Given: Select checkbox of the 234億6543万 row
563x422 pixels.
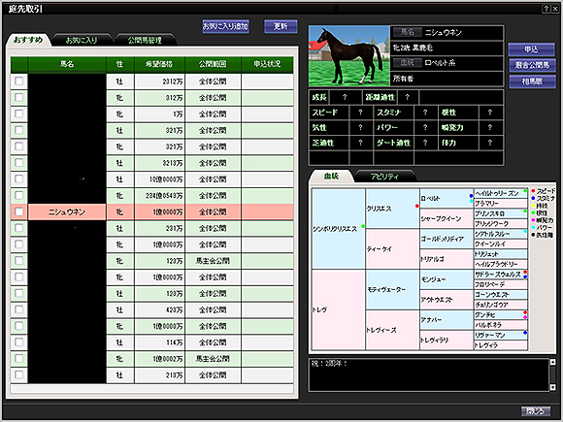Looking at the screenshot, I should coord(19,196).
